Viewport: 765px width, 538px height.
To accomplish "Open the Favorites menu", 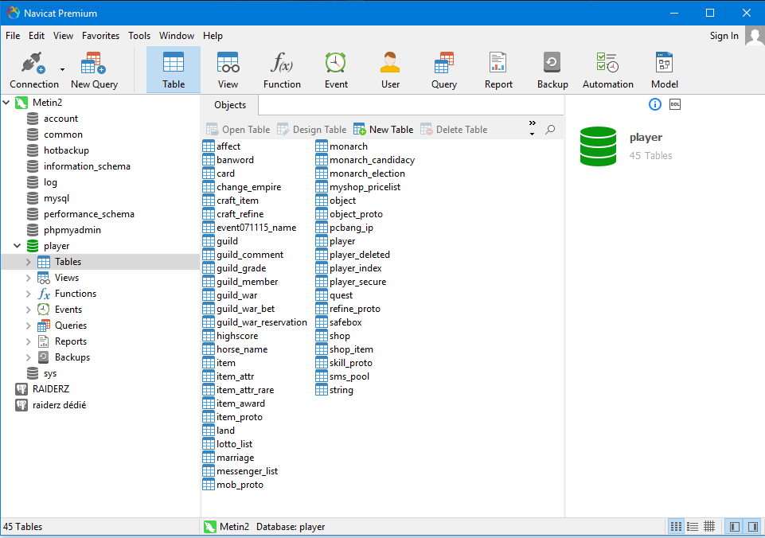I will point(100,36).
